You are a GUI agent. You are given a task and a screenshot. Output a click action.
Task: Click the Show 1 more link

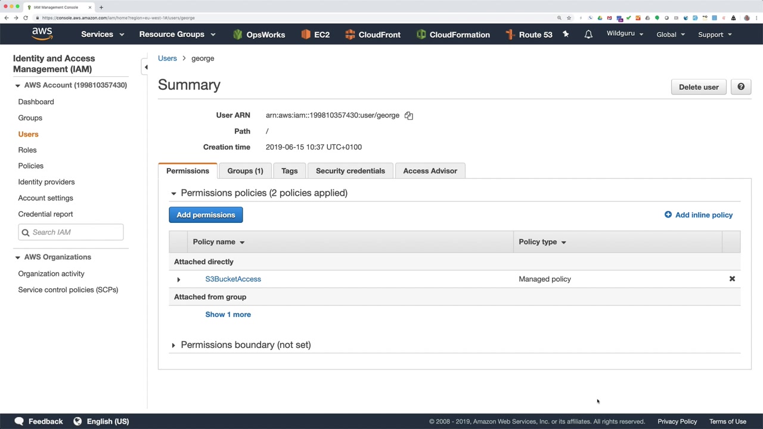point(228,315)
